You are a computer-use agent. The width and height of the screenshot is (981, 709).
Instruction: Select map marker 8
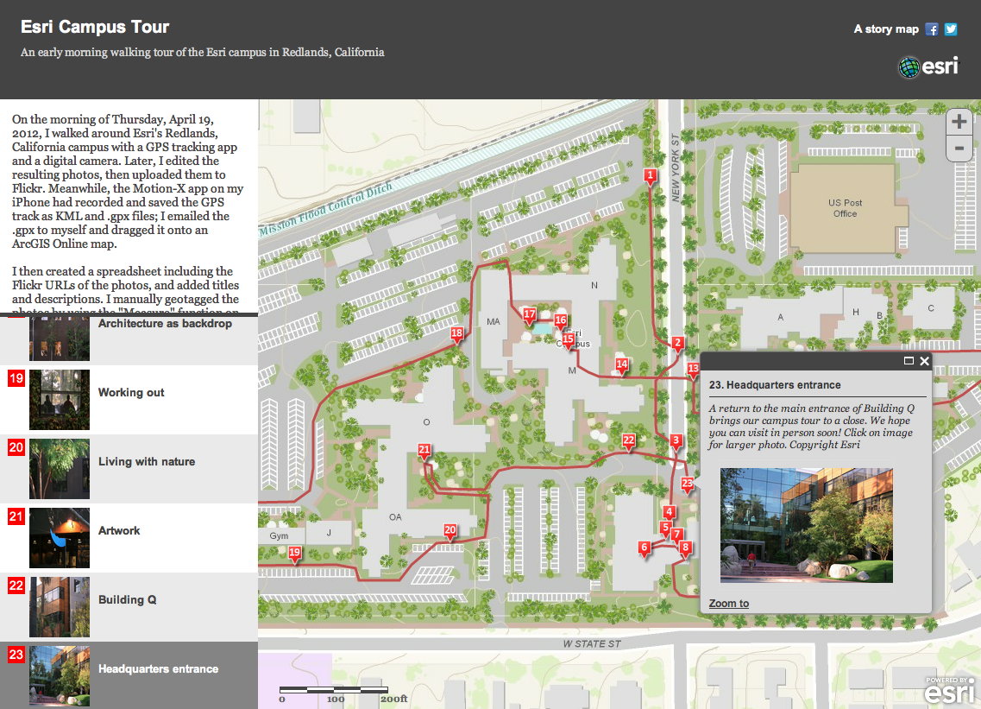point(686,548)
